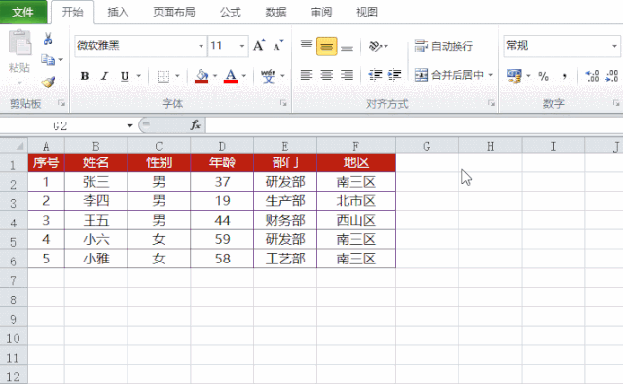Viewport: 623px width, 384px height.
Task: Open the 常规 number format dropdown
Action: click(614, 46)
